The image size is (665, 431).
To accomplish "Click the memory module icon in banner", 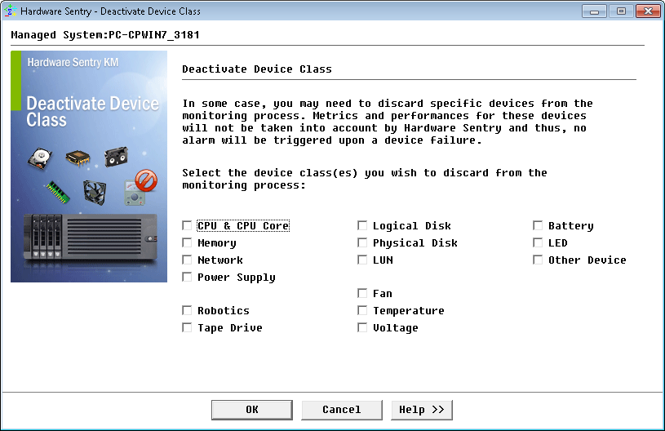I will tap(58, 192).
